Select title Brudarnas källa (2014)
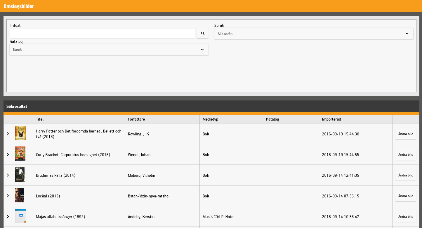This screenshot has height=228, width=422. point(56,175)
